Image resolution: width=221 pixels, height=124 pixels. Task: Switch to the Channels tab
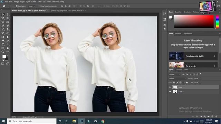[x=179, y=70]
